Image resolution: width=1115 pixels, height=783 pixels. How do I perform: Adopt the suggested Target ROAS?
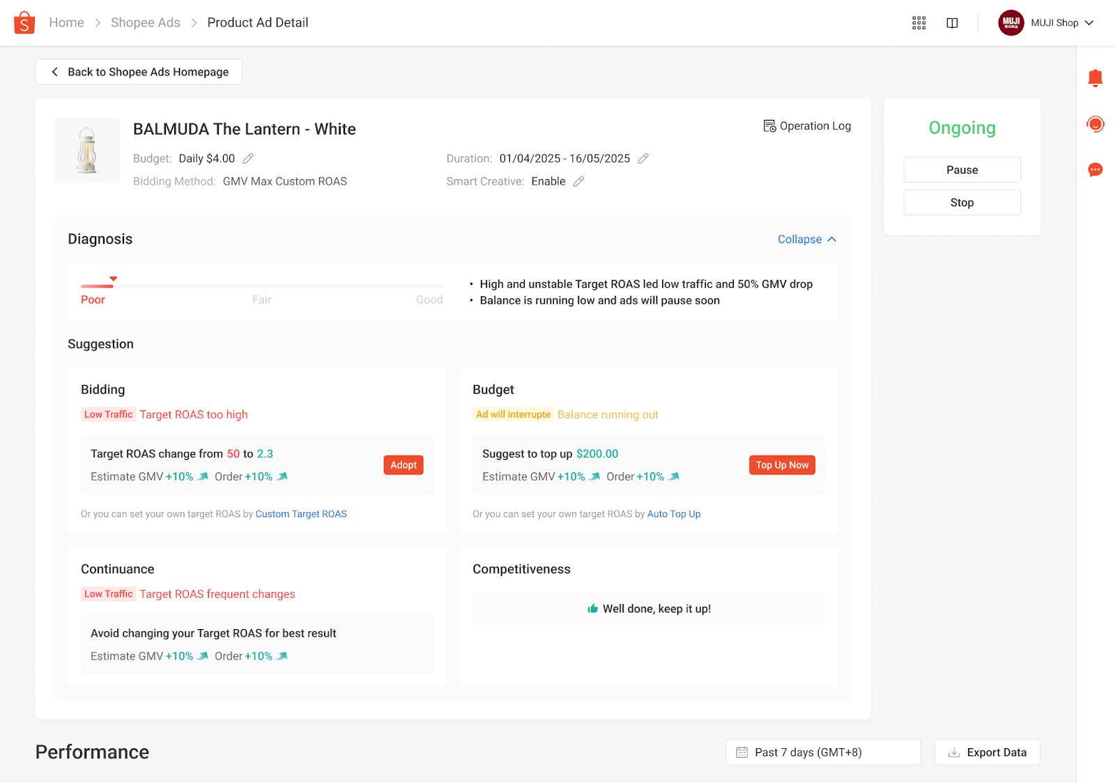(403, 465)
